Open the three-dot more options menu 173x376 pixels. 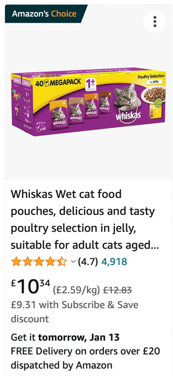[155, 22]
